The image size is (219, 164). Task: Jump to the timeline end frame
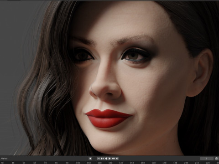(x=117, y=159)
